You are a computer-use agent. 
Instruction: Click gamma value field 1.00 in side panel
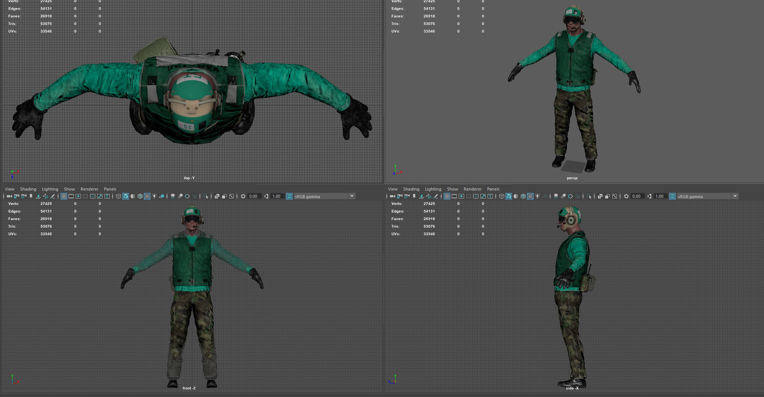point(660,196)
